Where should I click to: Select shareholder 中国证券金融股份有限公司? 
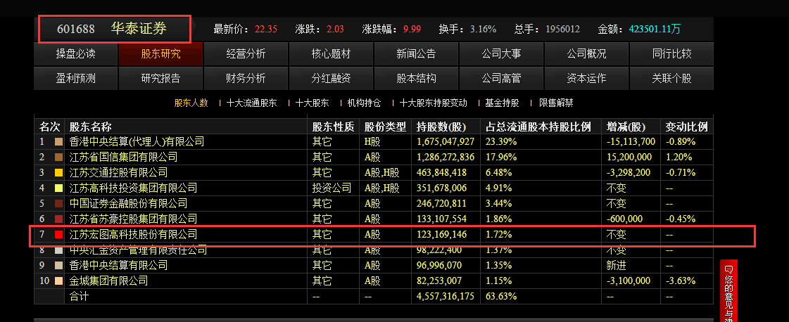pyautogui.click(x=128, y=204)
